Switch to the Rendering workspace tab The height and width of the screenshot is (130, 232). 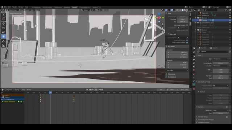click(x=67, y=7)
